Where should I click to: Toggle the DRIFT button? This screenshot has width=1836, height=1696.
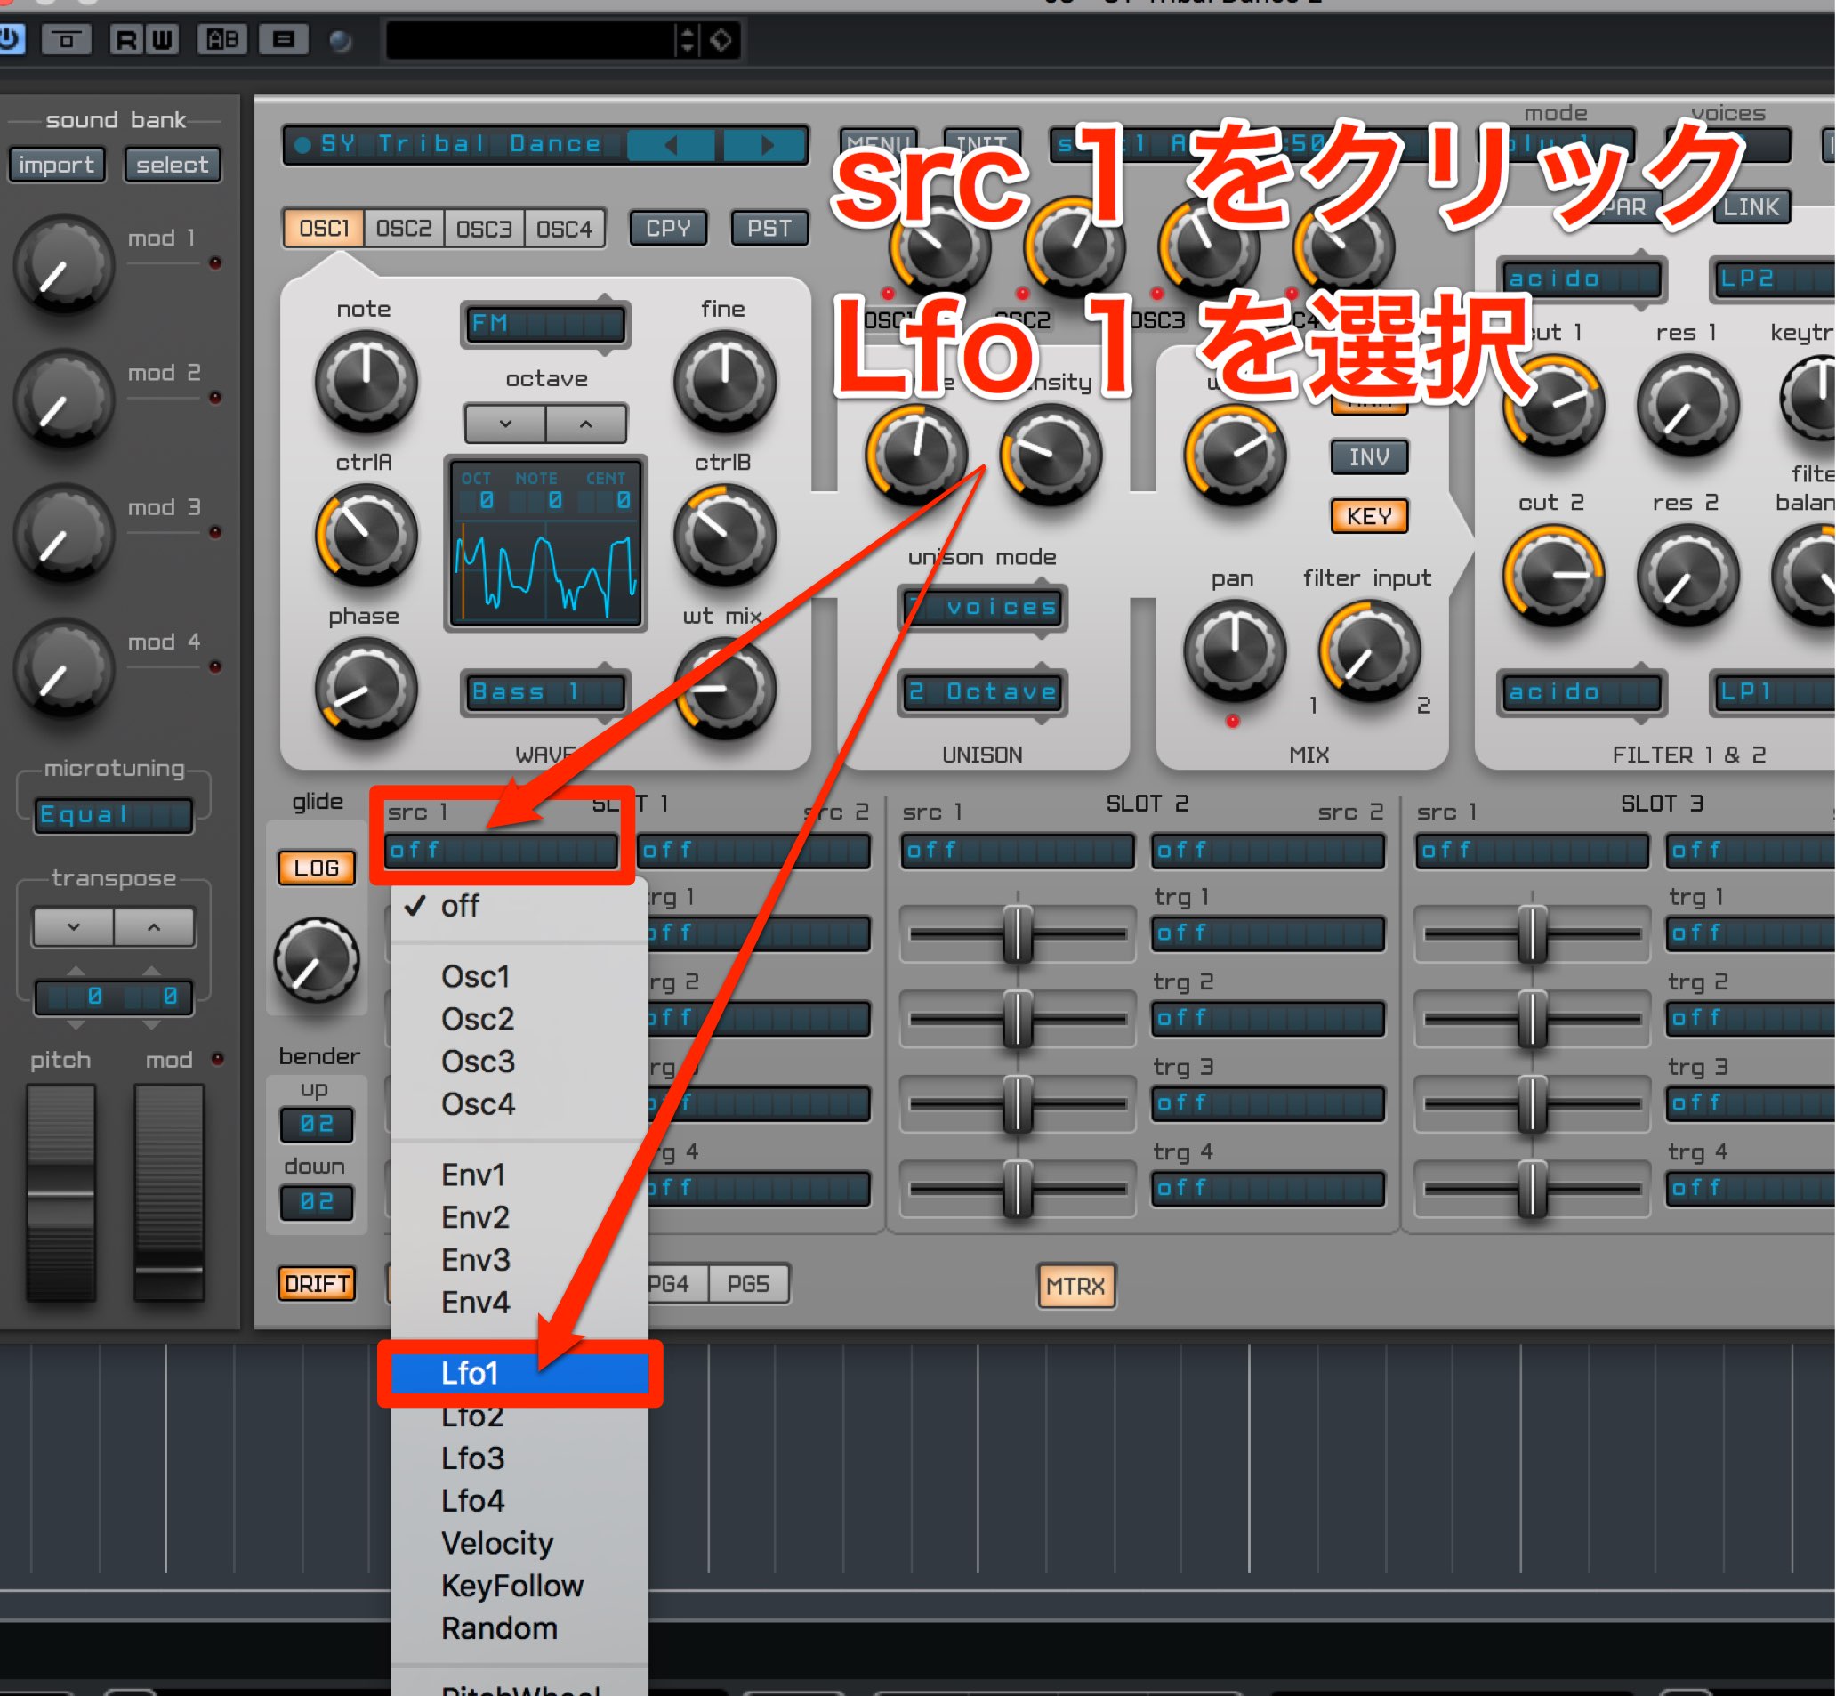[317, 1283]
